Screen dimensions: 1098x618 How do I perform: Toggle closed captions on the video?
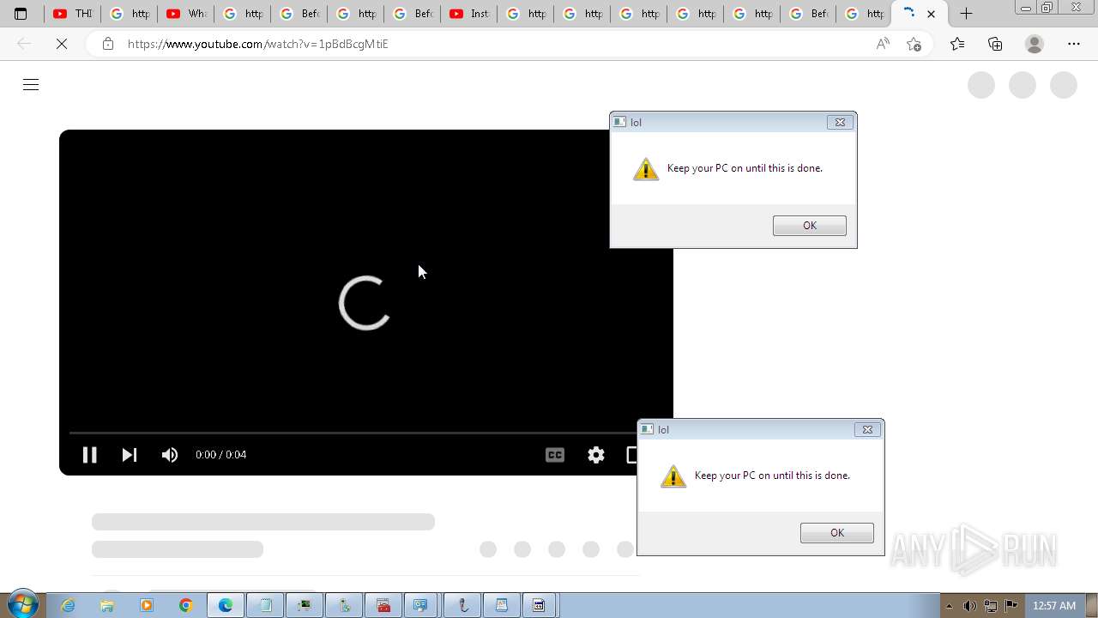[x=555, y=455]
